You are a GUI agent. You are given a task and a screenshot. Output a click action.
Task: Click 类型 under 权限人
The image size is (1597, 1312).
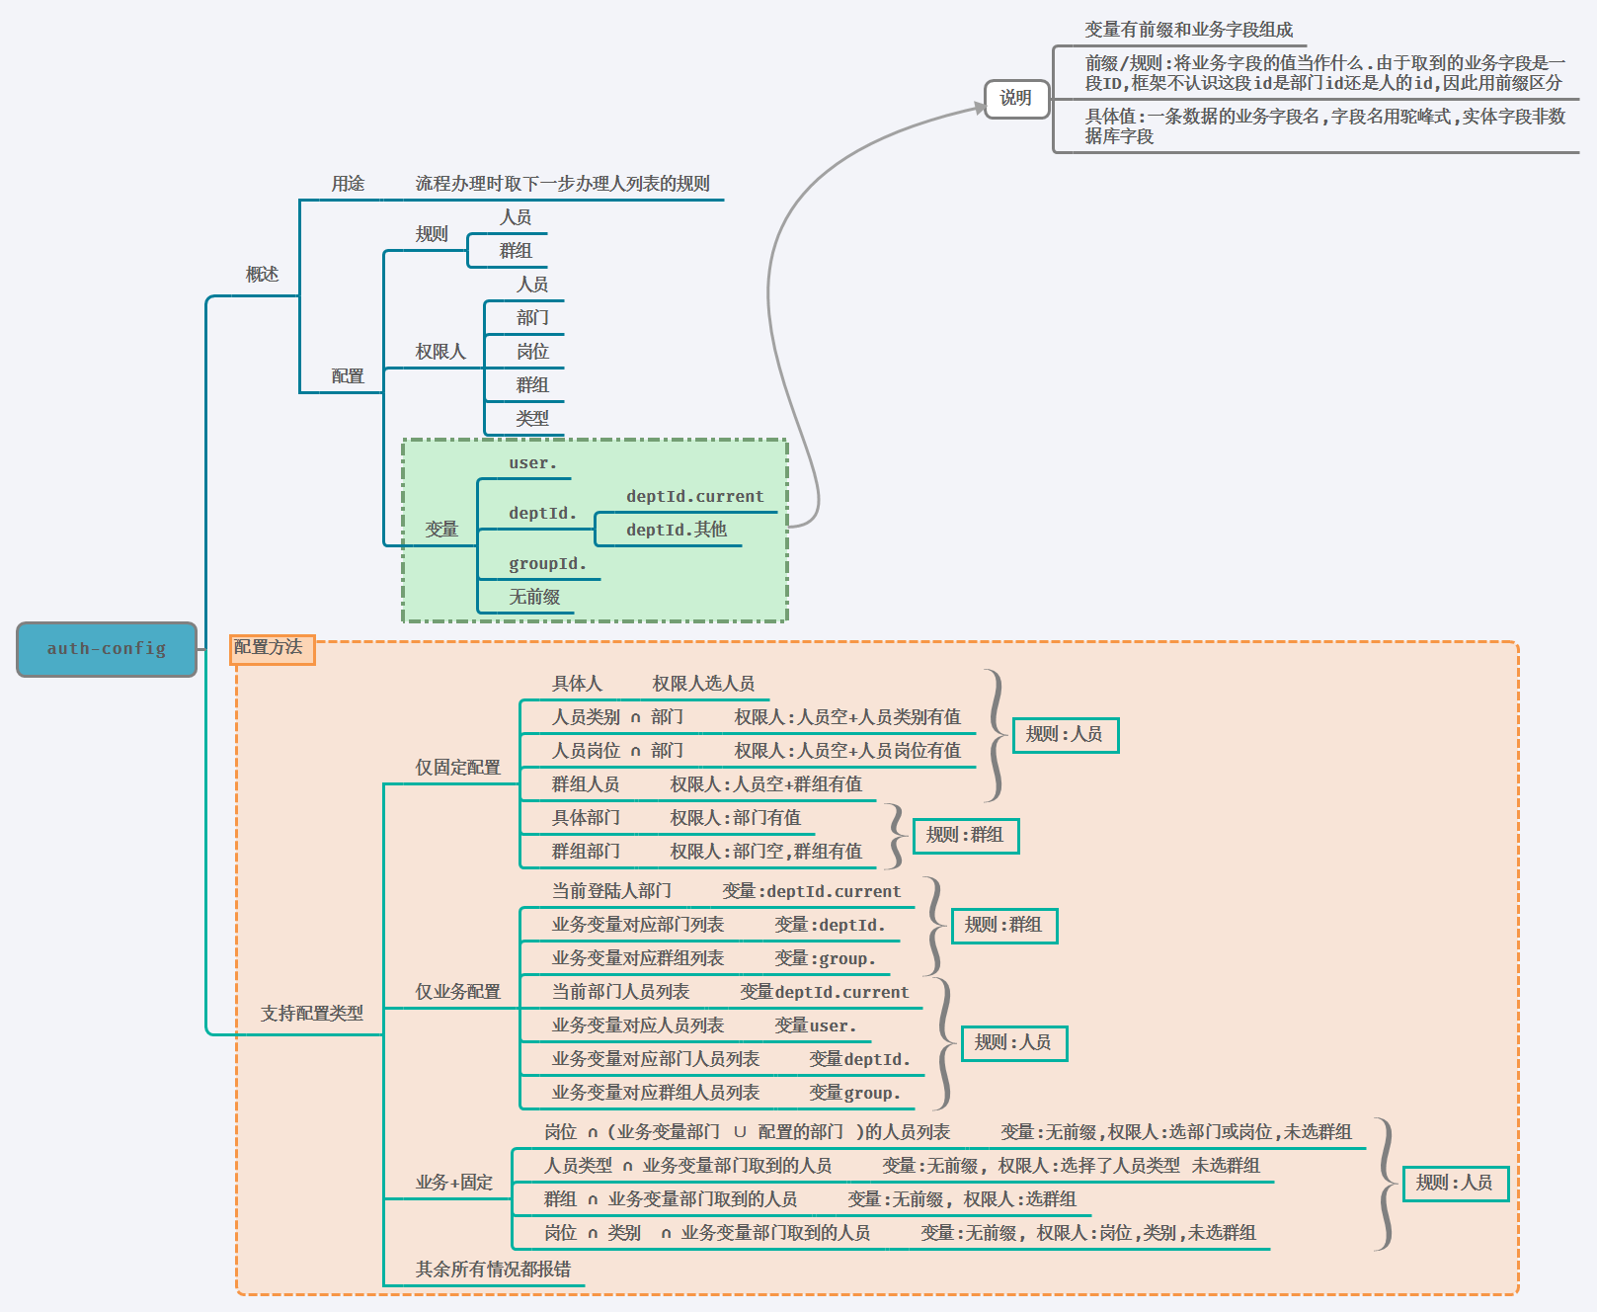tap(532, 419)
